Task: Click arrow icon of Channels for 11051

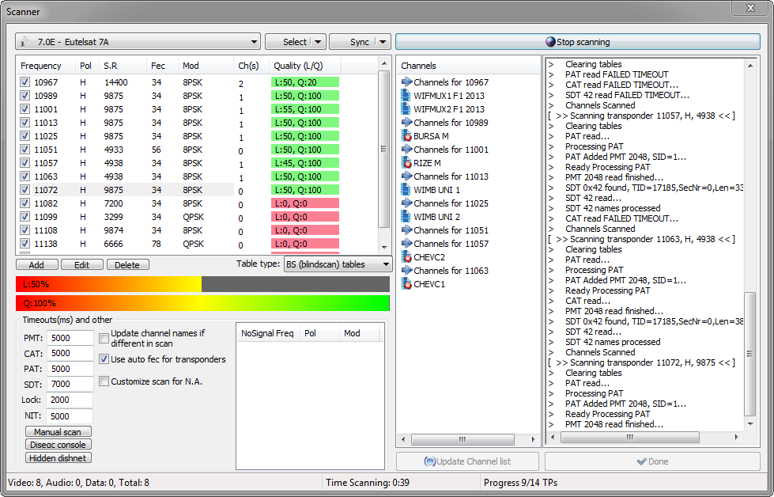Action: click(x=406, y=230)
